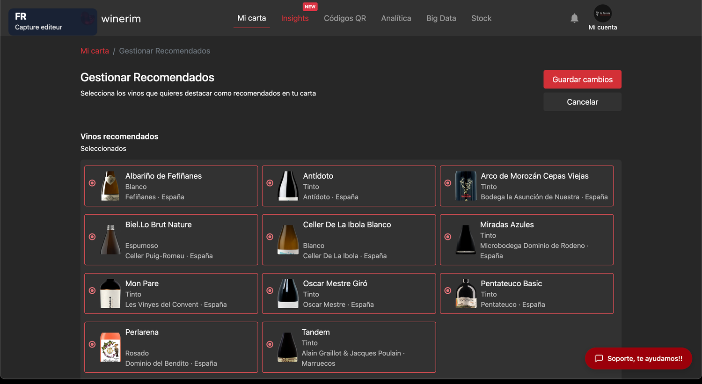
Task: Toggle the Pentateuco Basic radio button
Action: point(448,290)
